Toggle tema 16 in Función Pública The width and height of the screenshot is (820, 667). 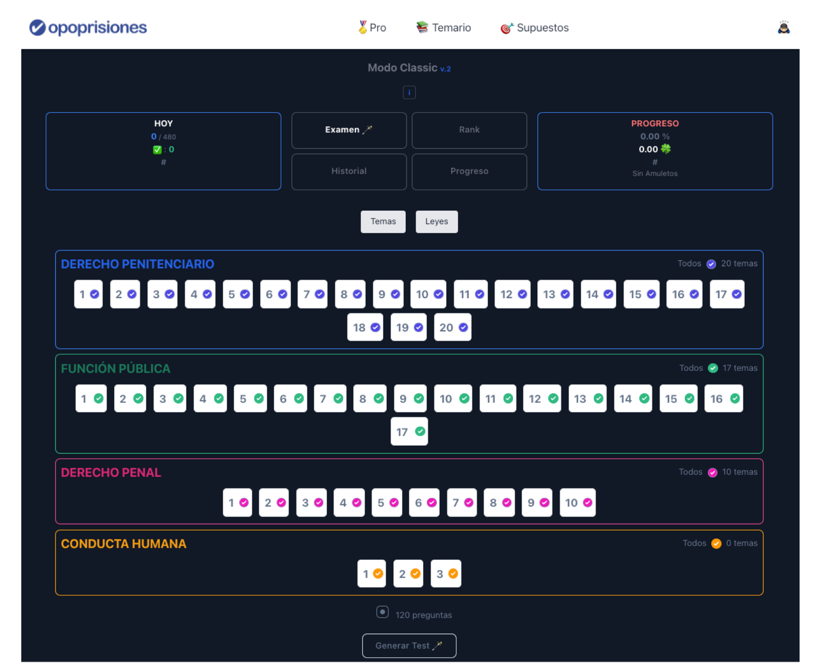click(x=724, y=398)
